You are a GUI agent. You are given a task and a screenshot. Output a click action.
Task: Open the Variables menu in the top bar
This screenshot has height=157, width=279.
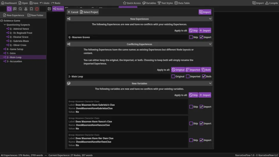[x=149, y=3]
